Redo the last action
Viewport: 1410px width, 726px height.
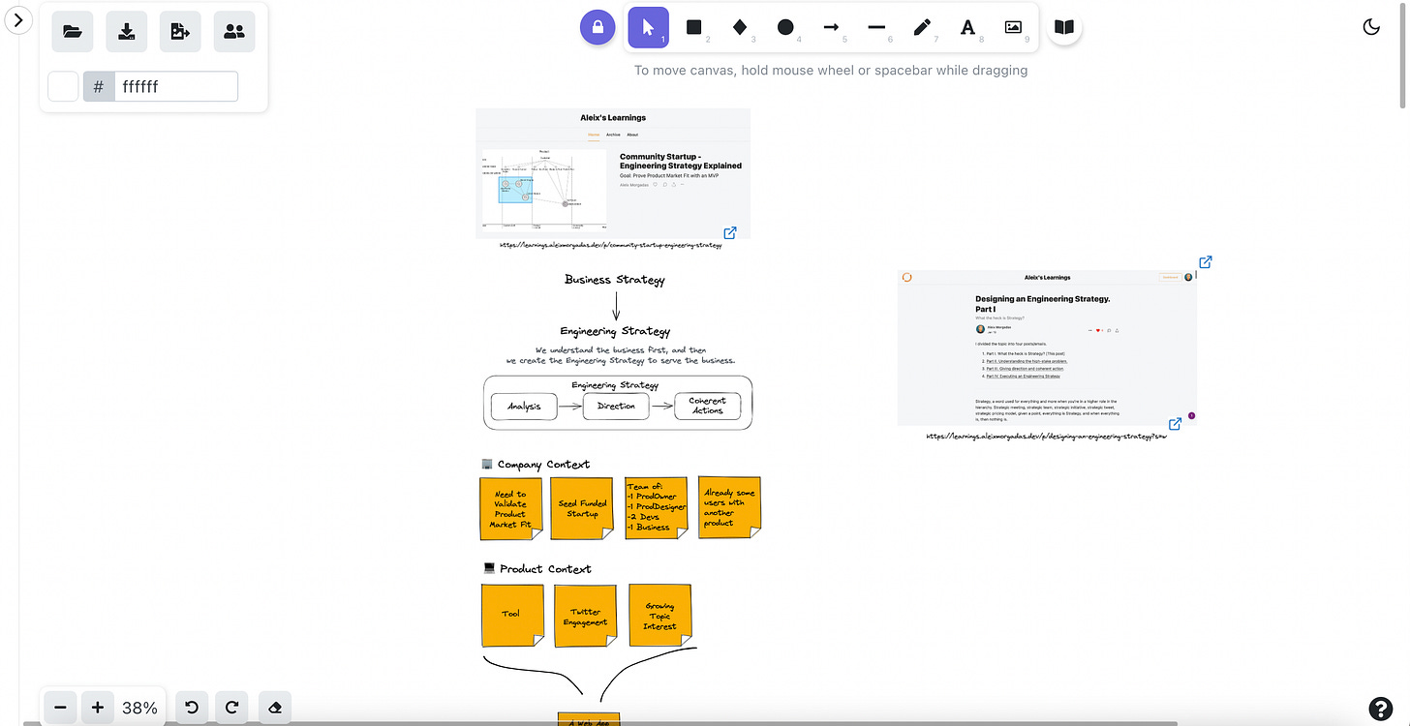[231, 708]
